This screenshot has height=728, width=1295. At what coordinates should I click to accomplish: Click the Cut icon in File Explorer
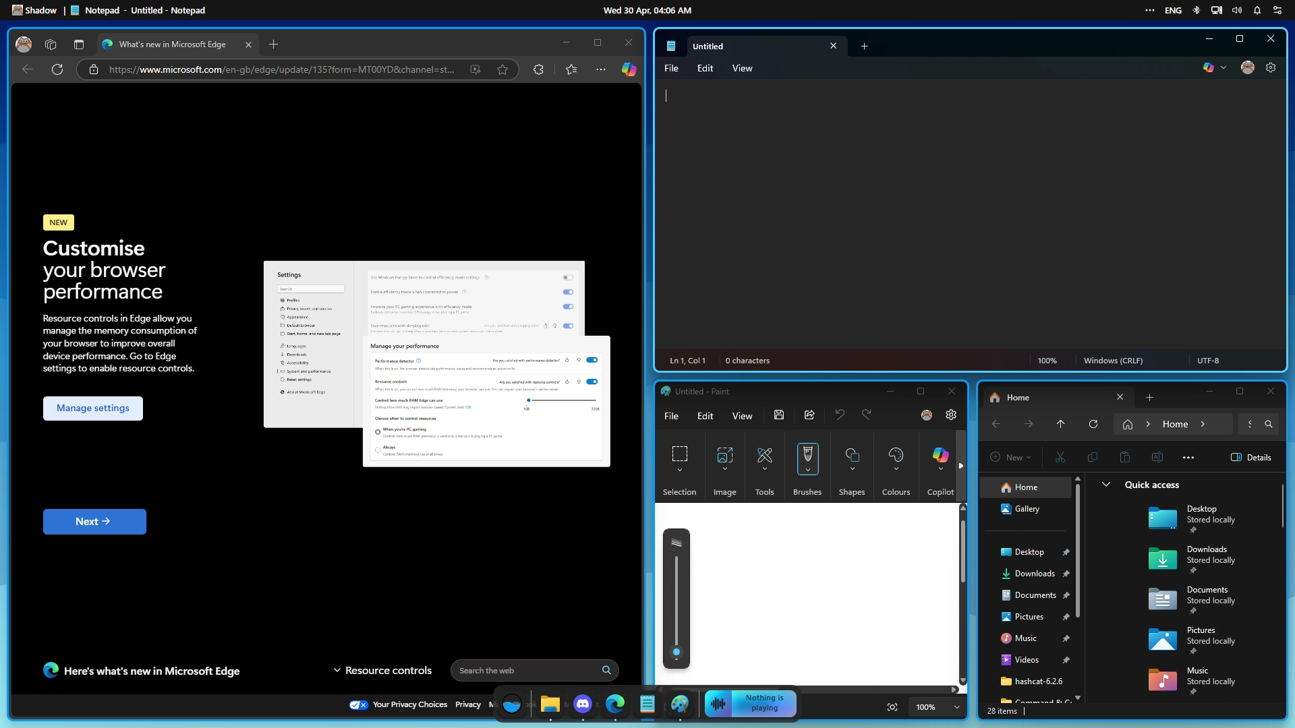click(x=1060, y=457)
